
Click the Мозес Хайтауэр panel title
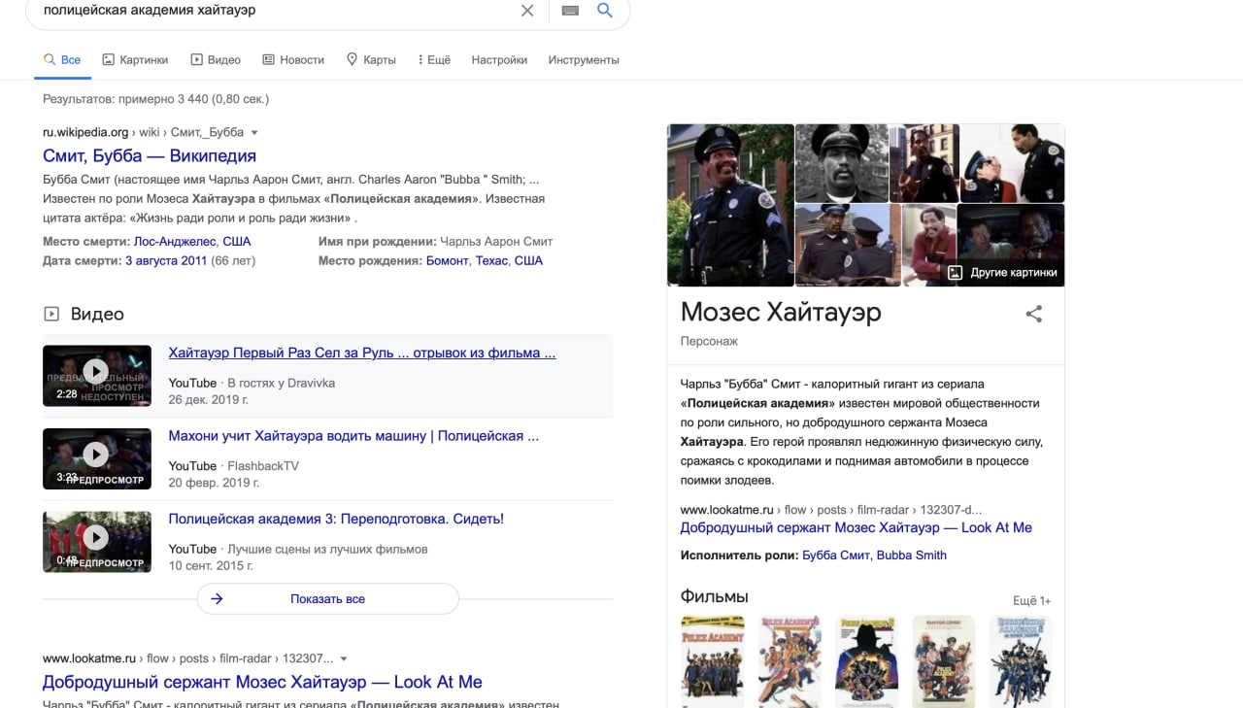tap(781, 312)
